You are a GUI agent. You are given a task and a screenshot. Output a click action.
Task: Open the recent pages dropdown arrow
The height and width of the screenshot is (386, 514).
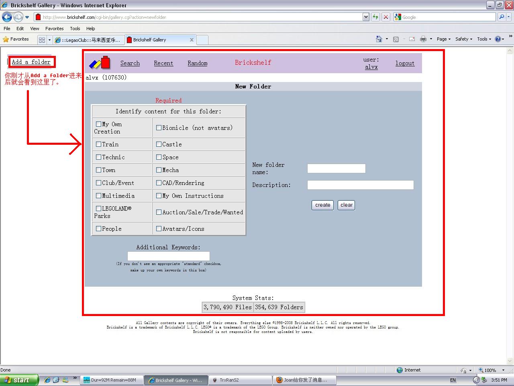(27, 17)
